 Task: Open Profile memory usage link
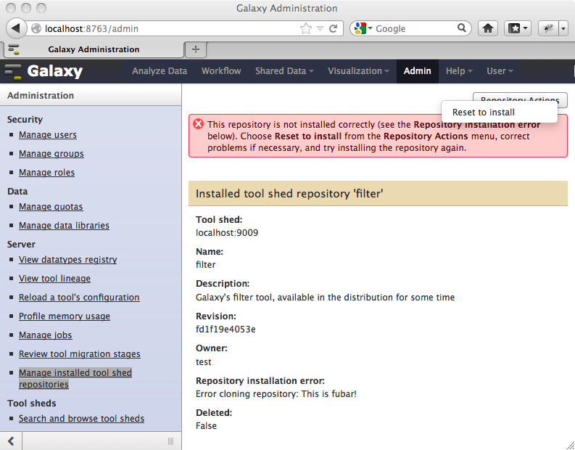[65, 316]
